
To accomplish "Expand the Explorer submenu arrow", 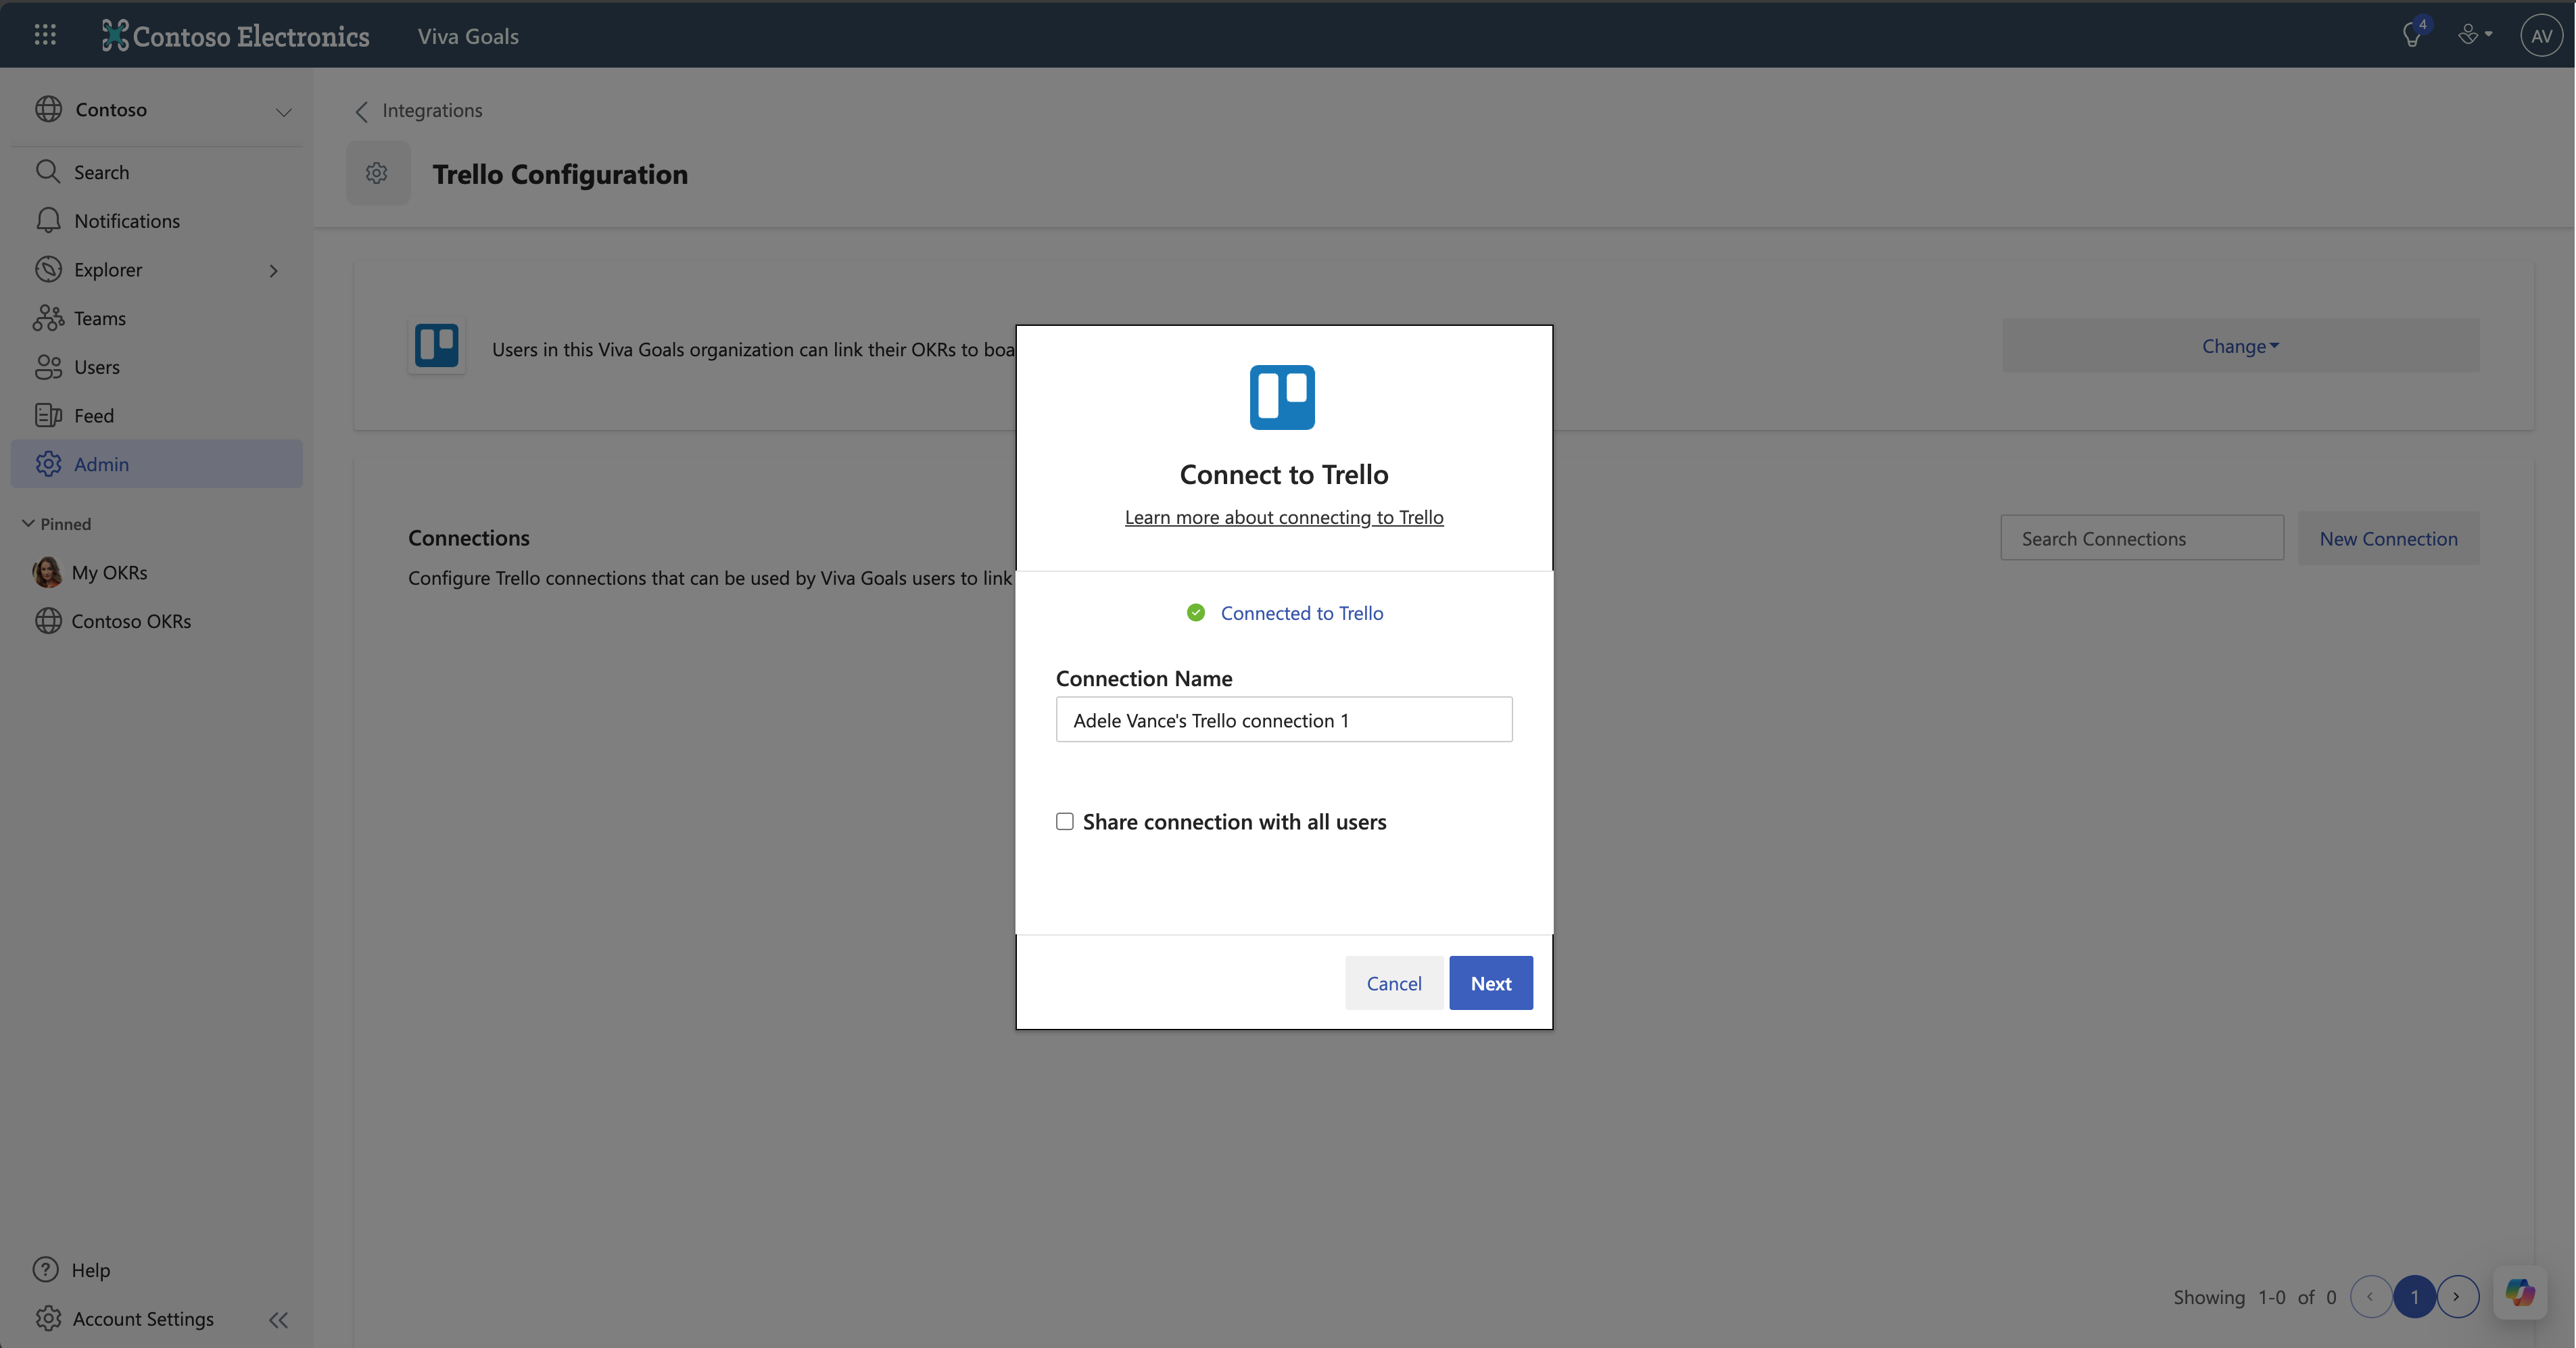I will click(x=273, y=270).
